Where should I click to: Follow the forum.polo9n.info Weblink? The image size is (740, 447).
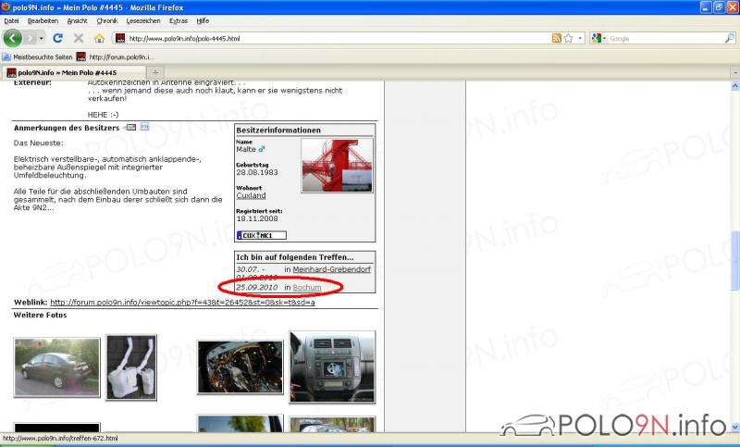point(182,302)
